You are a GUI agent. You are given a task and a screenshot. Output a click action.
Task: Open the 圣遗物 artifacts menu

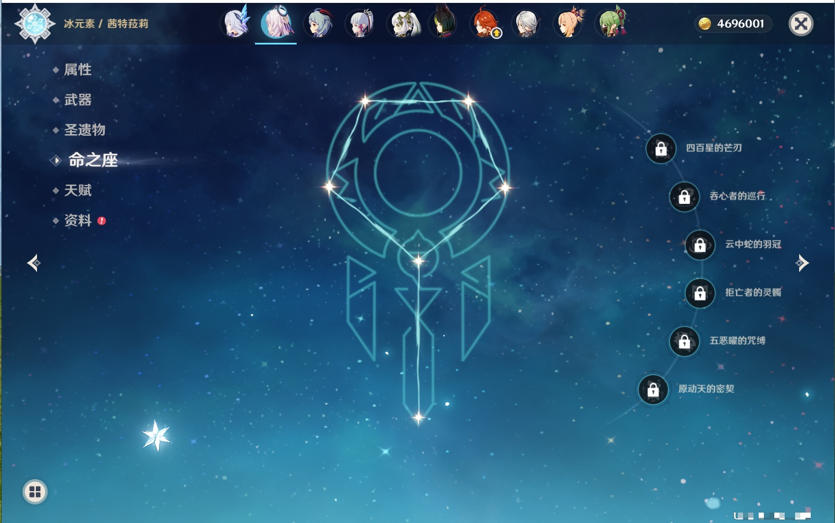84,130
